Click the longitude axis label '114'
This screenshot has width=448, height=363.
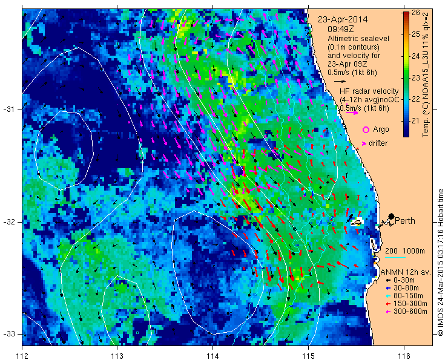pyautogui.click(x=212, y=356)
